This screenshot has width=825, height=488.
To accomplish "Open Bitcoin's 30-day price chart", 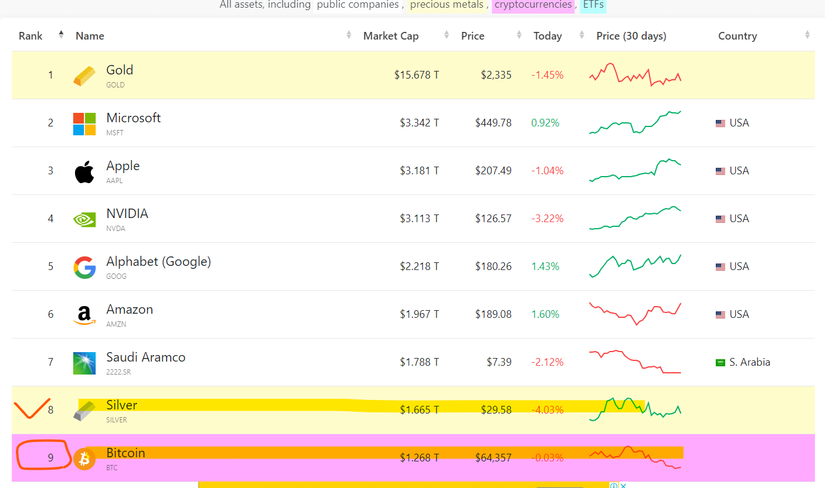I will coord(635,457).
